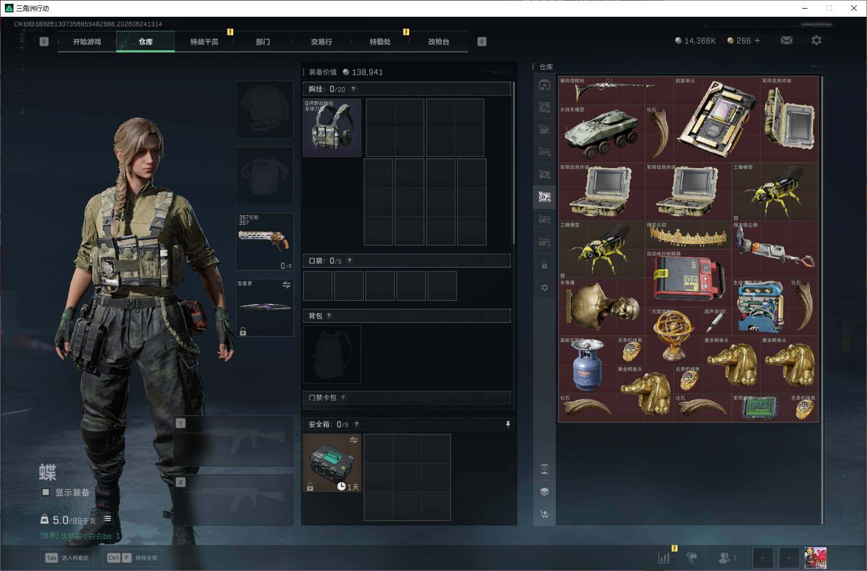Open game settings gear in top bar
This screenshot has height=571, width=867.
pos(816,41)
